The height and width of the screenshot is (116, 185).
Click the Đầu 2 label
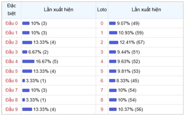tap(12, 42)
